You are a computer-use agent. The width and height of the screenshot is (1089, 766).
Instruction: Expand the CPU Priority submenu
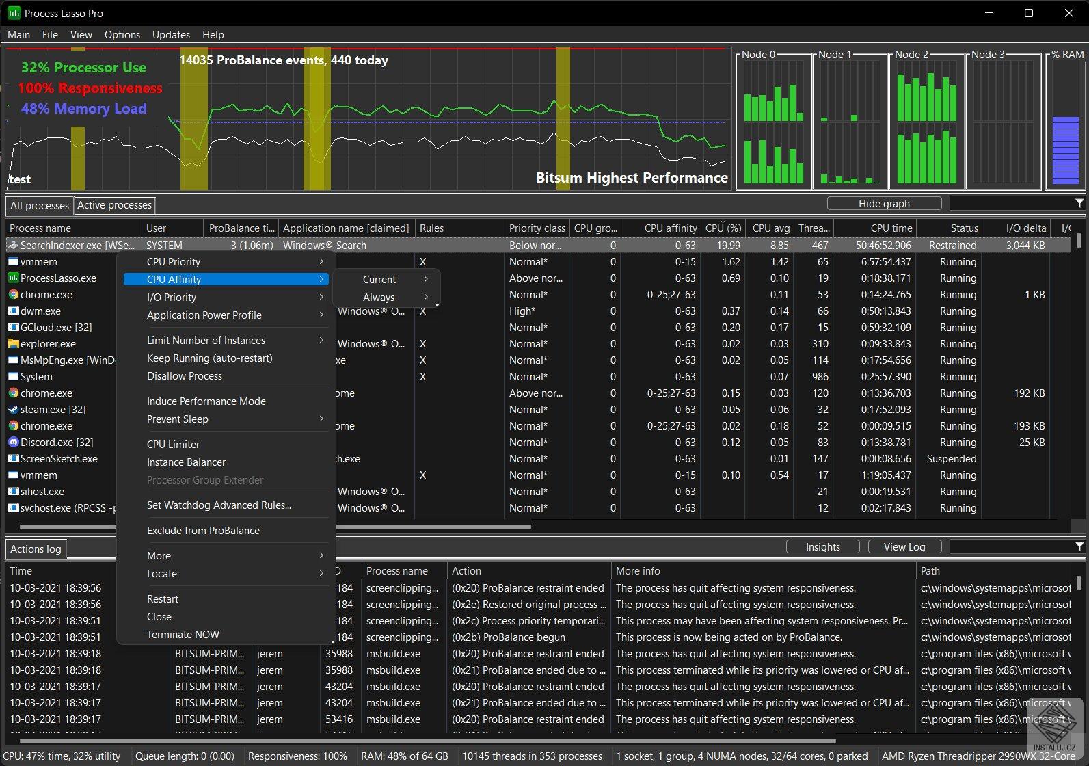pyautogui.click(x=226, y=261)
